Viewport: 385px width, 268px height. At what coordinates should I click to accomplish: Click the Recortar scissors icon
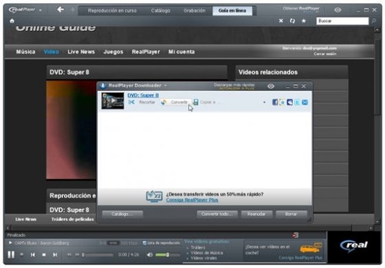131,102
